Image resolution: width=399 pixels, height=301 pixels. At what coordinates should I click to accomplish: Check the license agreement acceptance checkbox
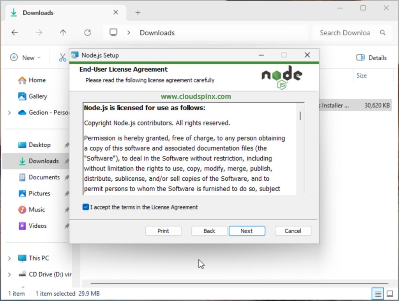[86, 207]
